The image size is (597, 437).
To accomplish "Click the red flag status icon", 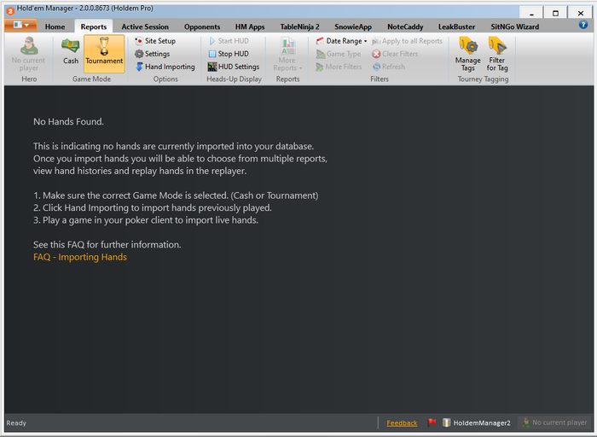I will 432,422.
